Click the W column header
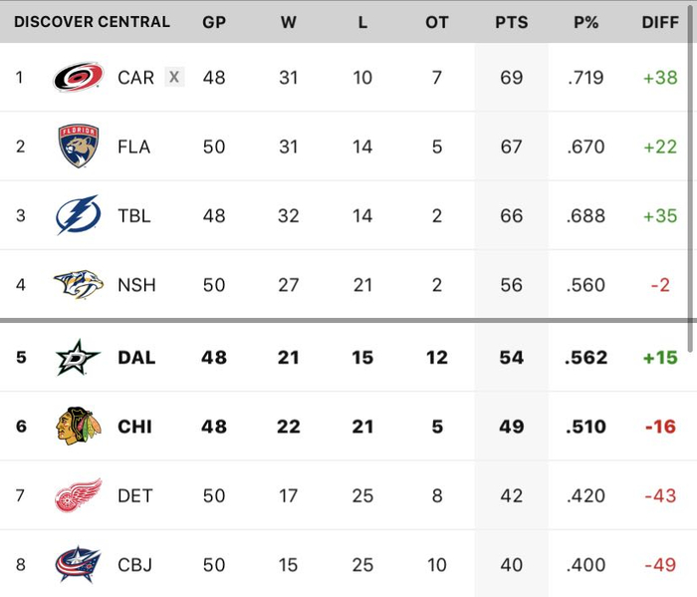 pyautogui.click(x=288, y=22)
